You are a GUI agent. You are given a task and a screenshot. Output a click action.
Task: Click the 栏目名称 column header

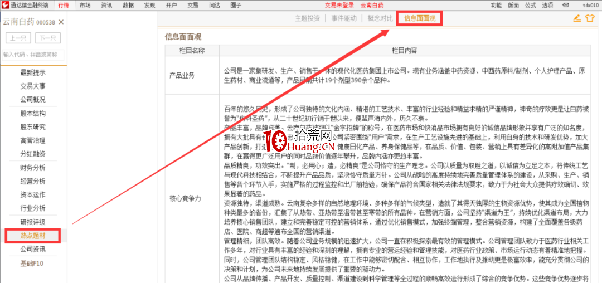click(x=192, y=51)
